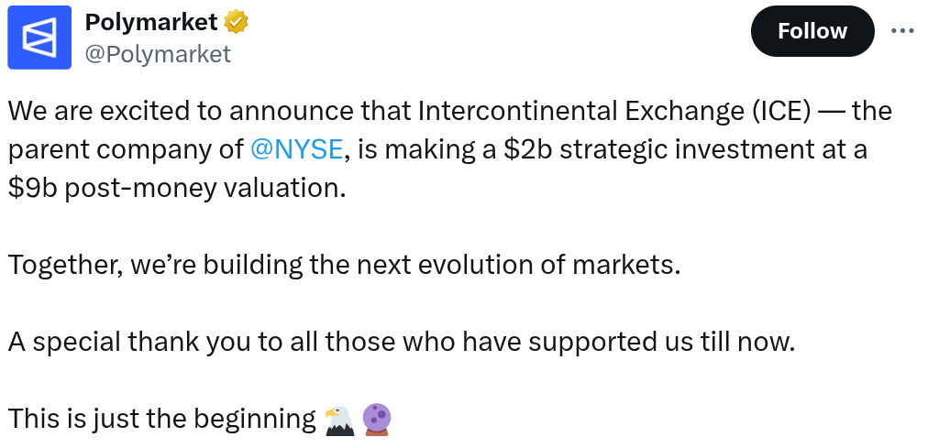Click the "We are excited to announce" opening
This screenshot has width=928, height=448.
coord(174,111)
